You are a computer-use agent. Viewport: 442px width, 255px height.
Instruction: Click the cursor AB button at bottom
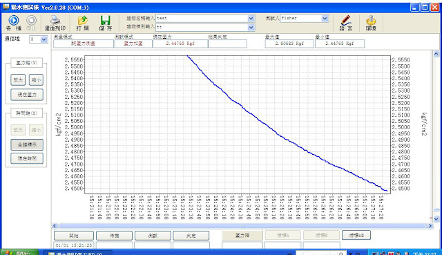pos(356,235)
